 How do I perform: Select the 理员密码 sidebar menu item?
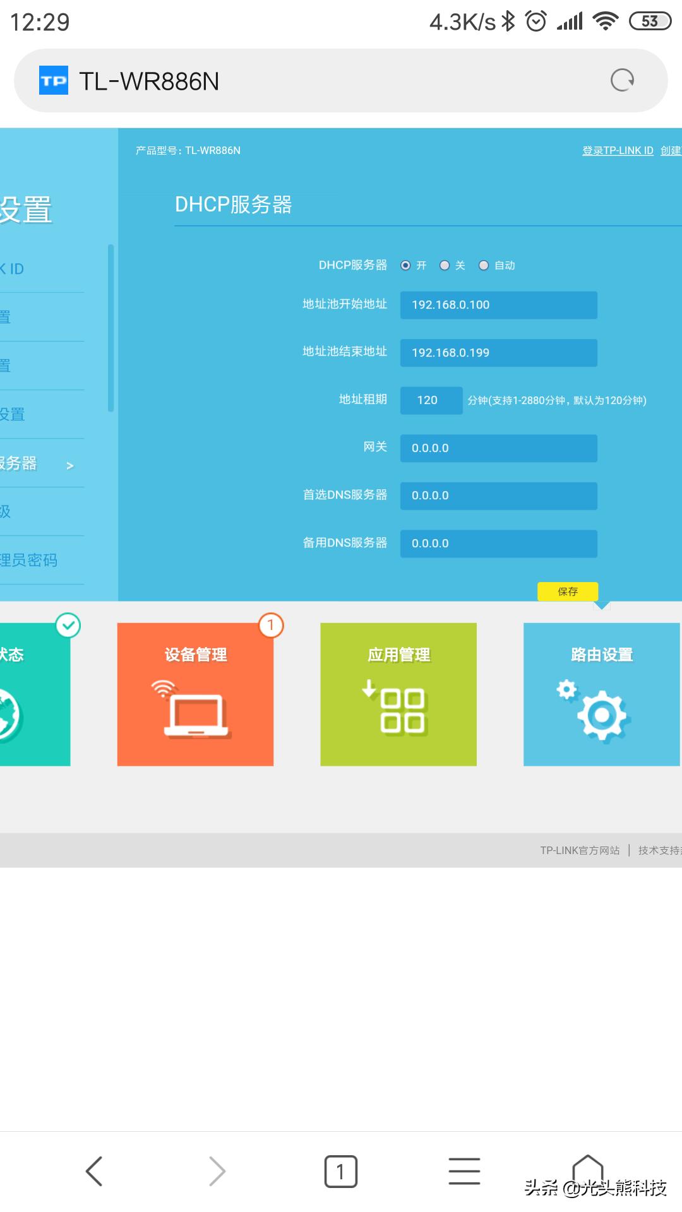point(29,560)
